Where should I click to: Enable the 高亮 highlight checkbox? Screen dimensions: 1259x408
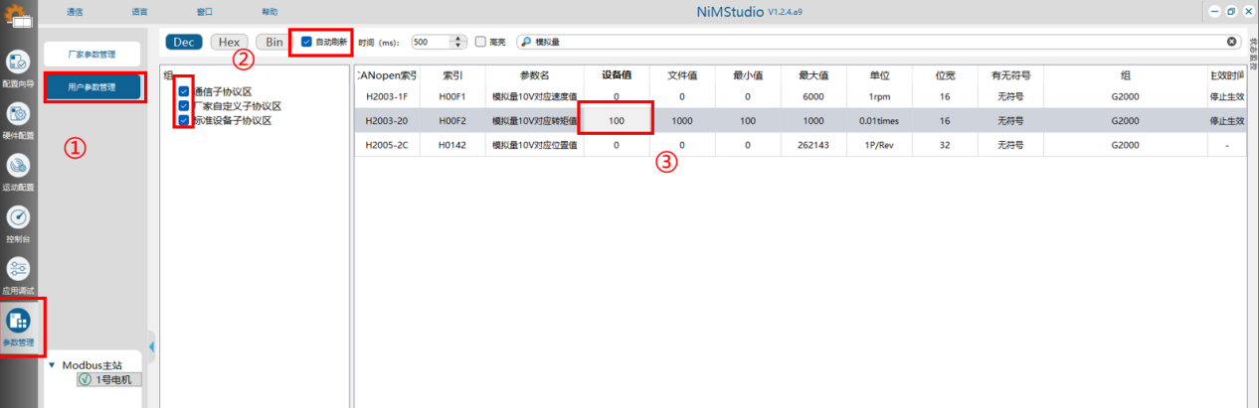tap(480, 43)
